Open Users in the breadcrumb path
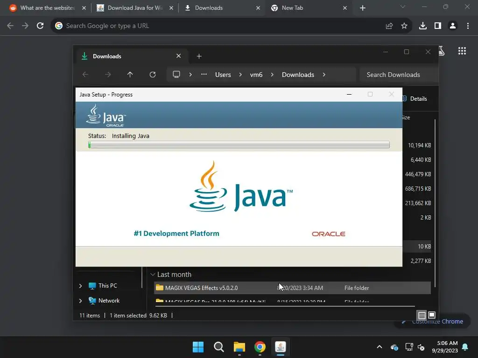The image size is (478, 358). 223,75
